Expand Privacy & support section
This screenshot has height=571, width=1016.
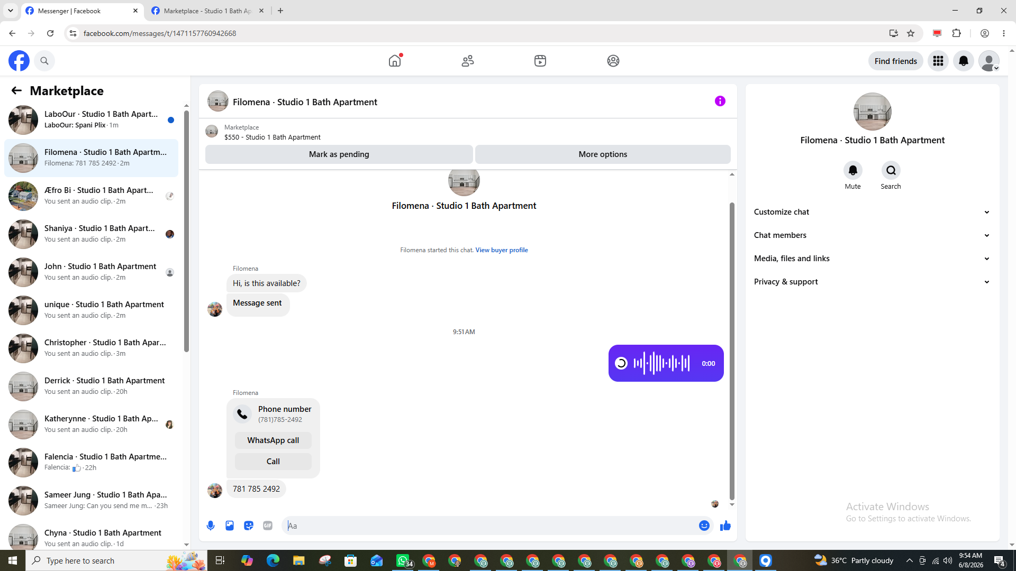point(872,282)
